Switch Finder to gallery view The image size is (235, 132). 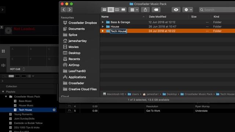coord(123,10)
